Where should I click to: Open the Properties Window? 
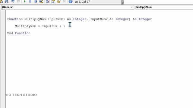[x=53, y=1]
